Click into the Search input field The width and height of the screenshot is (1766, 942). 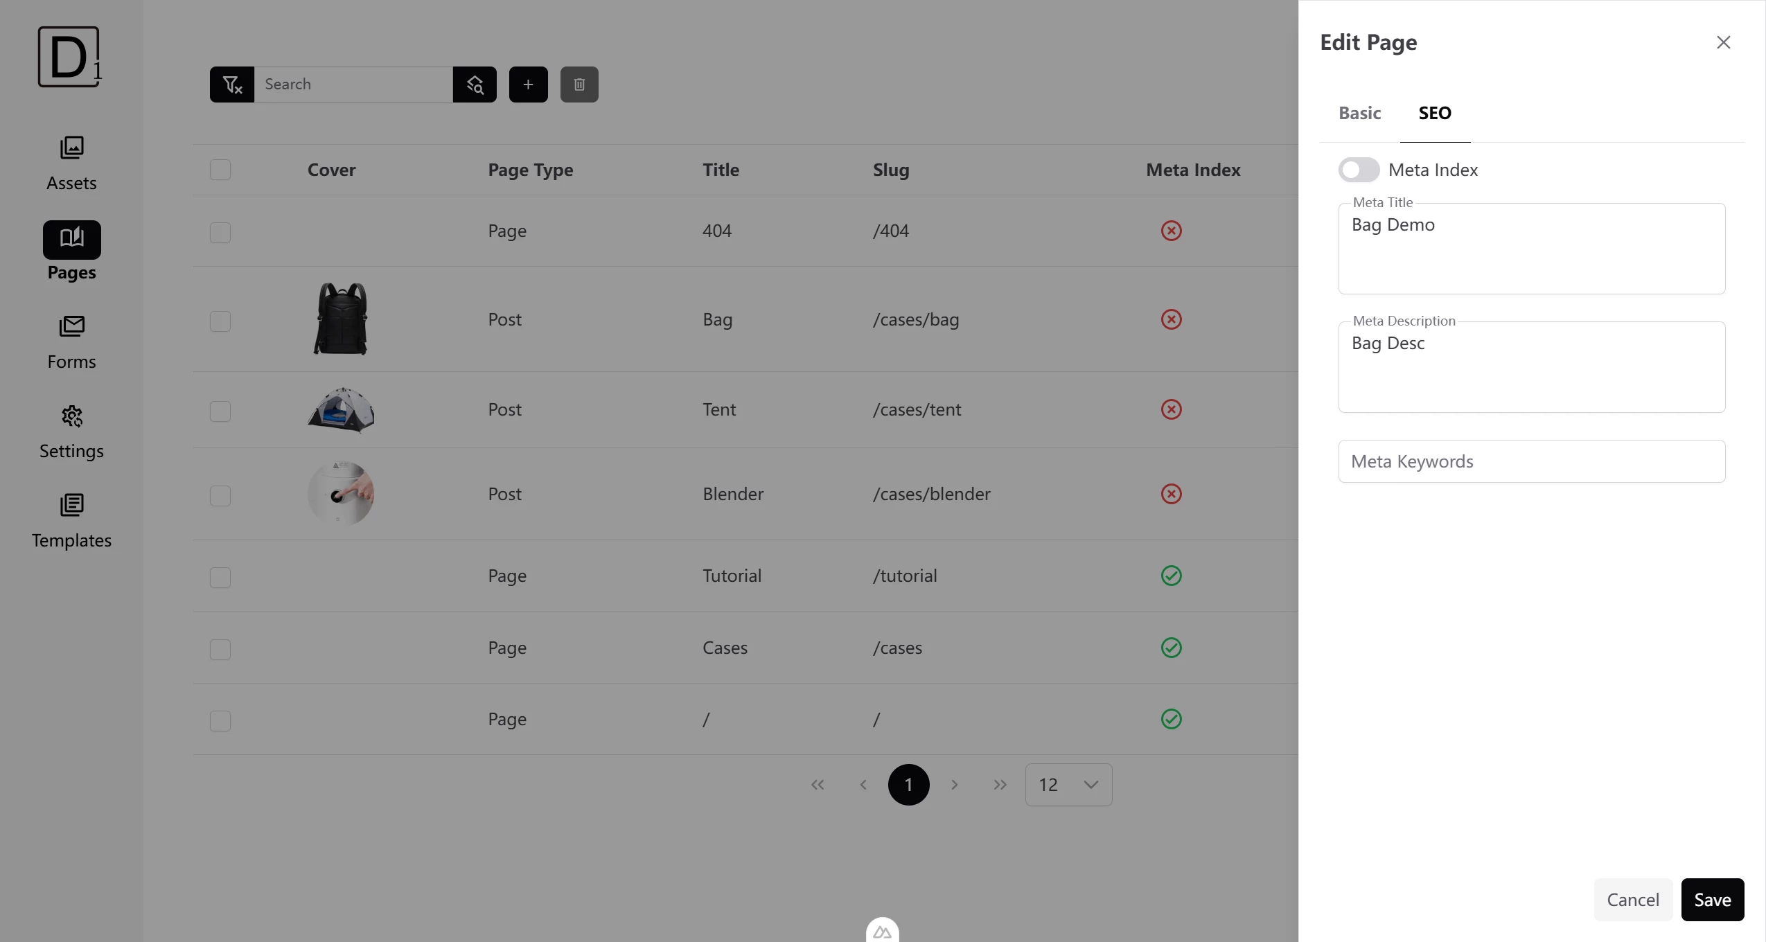pos(353,85)
